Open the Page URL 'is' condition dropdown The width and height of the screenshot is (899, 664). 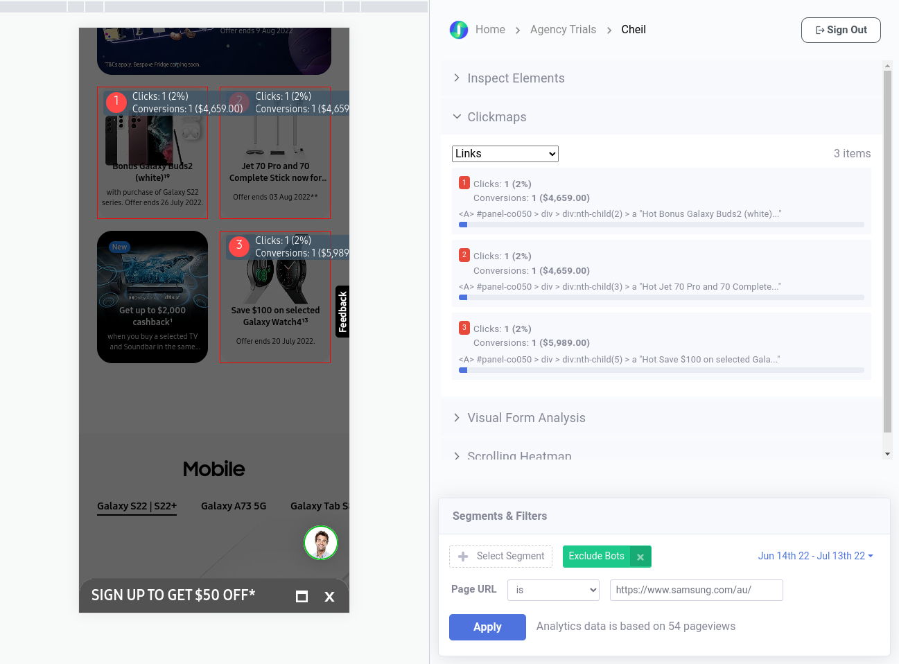point(552,590)
